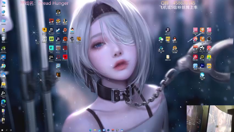Launch Steam from the desktop
The width and height of the screenshot is (234, 132).
click(58, 30)
